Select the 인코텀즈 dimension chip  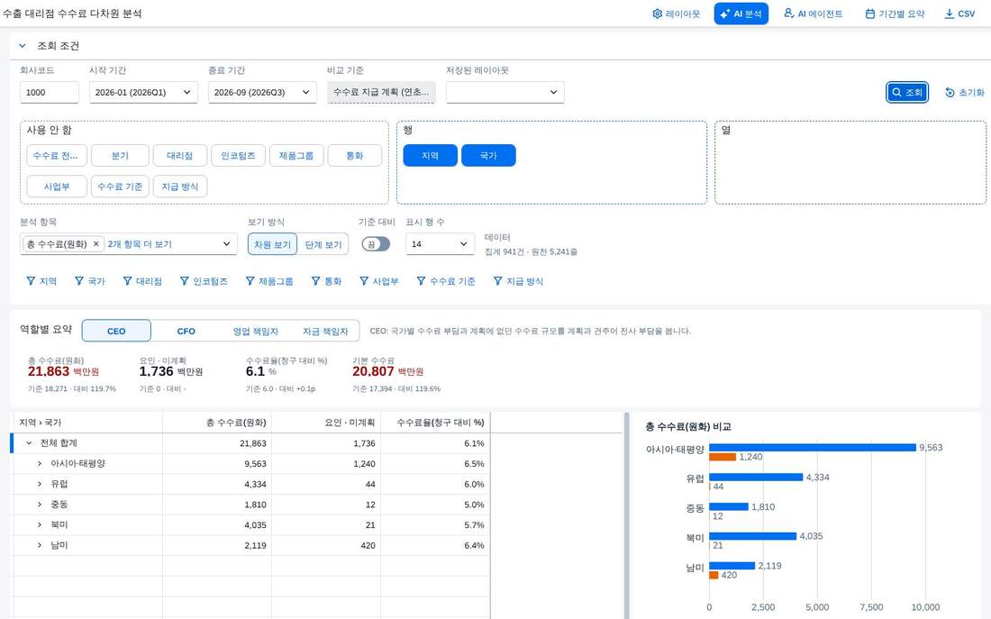pos(238,156)
